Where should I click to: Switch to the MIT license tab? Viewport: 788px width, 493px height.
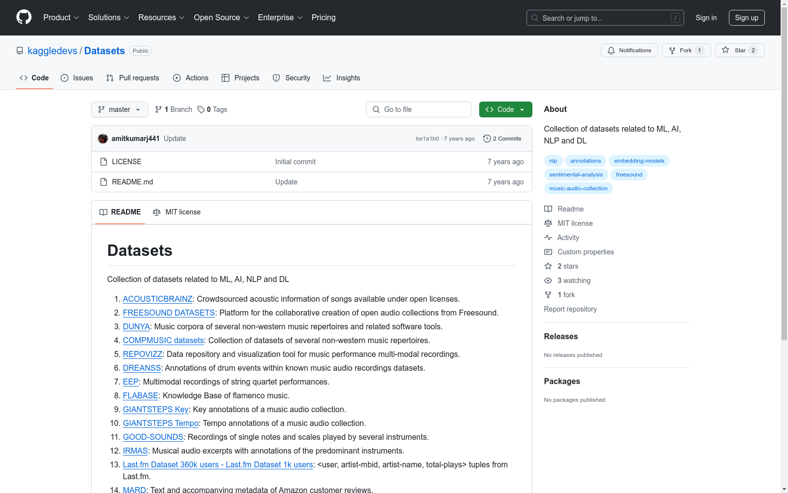coord(177,212)
